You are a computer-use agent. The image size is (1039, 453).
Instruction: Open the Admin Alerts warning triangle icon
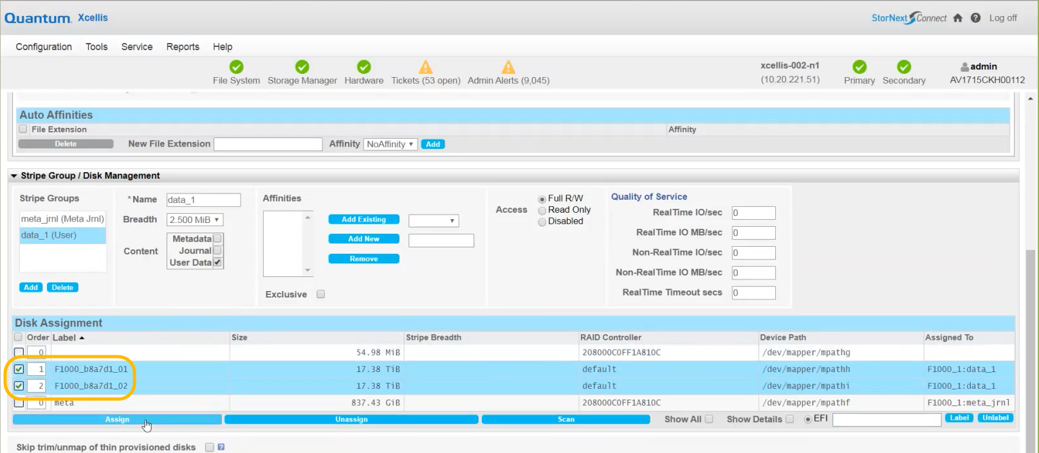508,67
